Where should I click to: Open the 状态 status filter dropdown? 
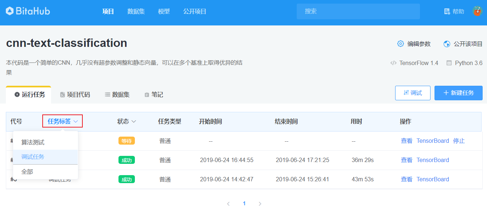126,122
